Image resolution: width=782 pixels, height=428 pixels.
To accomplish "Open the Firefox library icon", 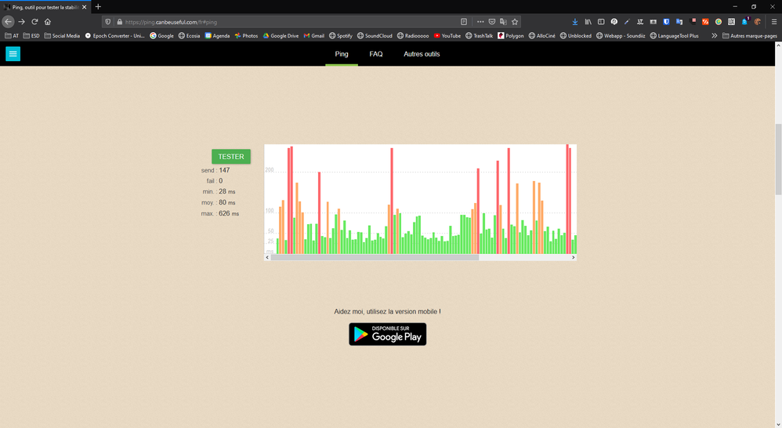I will pos(588,22).
